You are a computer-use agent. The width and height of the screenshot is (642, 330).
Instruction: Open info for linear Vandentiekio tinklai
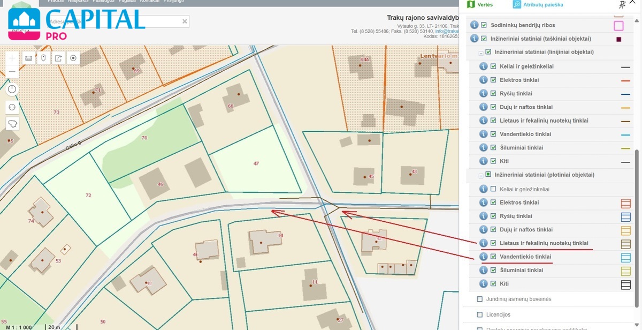483,134
